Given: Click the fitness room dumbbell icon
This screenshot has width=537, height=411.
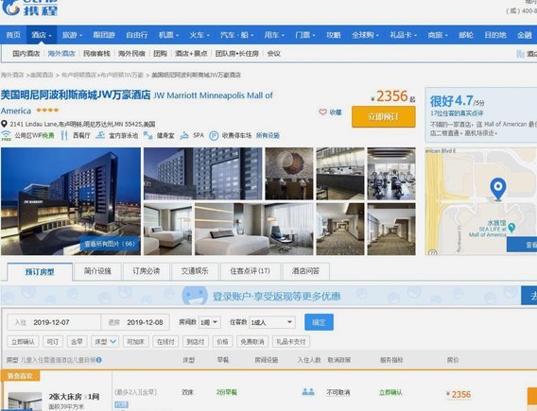Looking at the screenshot, I should [x=147, y=135].
